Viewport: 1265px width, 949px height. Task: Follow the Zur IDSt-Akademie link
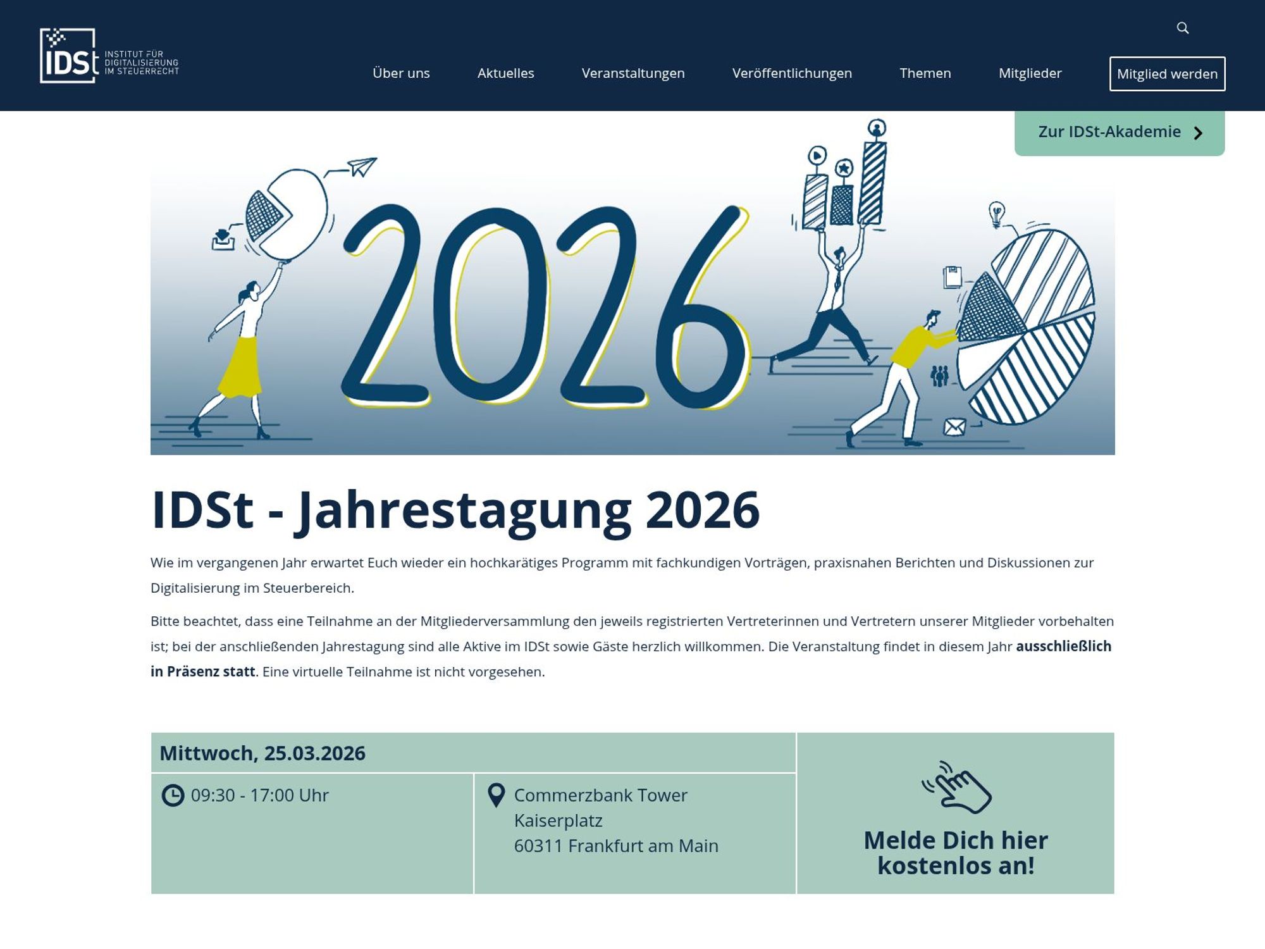pyautogui.click(x=1109, y=132)
